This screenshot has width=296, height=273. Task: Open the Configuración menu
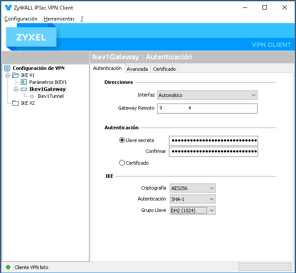coord(21,19)
